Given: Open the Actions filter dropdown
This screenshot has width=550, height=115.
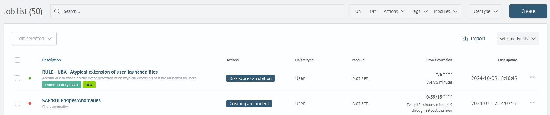Looking at the screenshot, I should tap(395, 11).
